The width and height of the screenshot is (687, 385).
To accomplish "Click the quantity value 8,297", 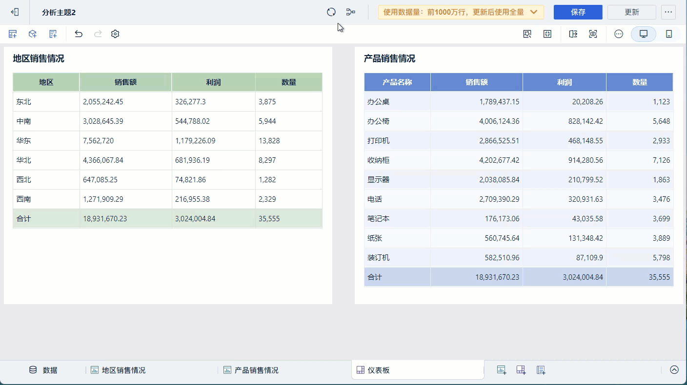I will tap(267, 160).
